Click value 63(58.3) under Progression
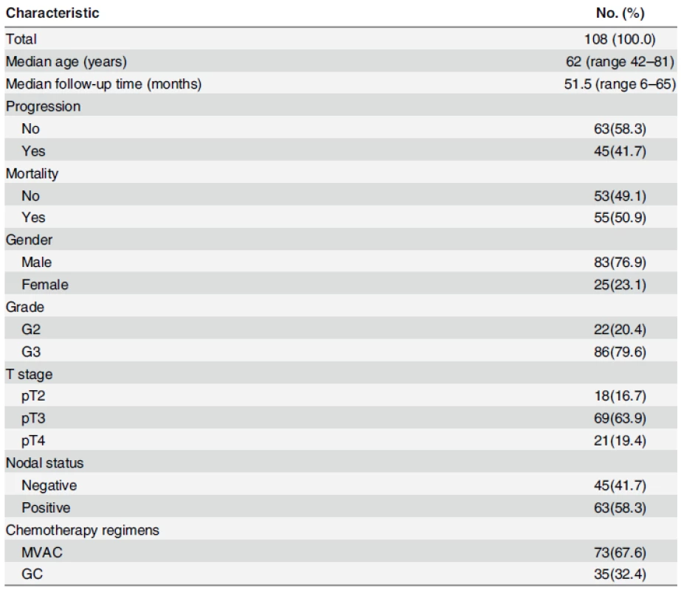 click(x=620, y=128)
